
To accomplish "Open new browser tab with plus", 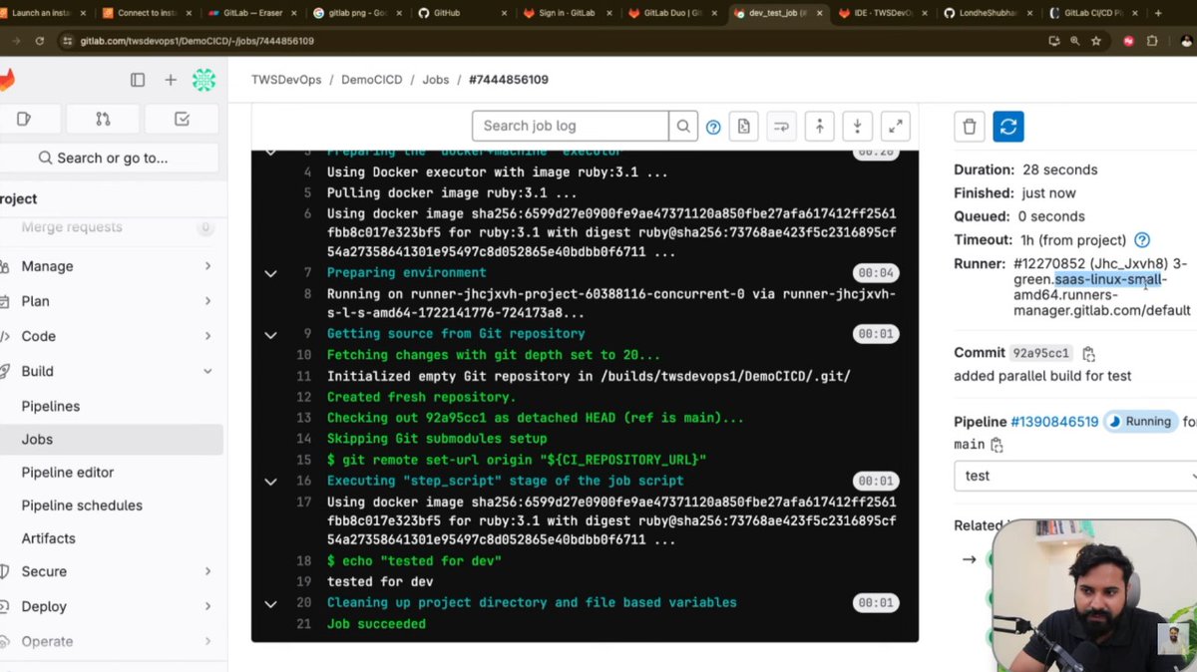I will 1157,13.
